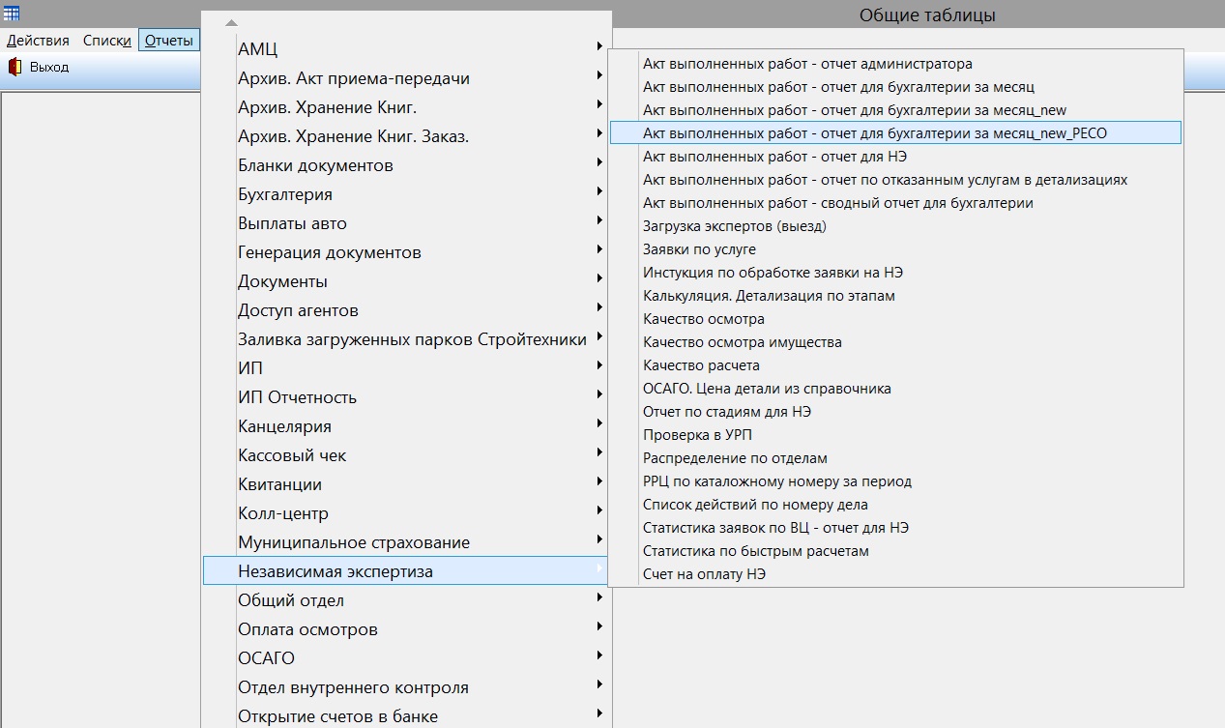The width and height of the screenshot is (1225, 728).
Task: Select Заявки по услуге report
Action: pyautogui.click(x=895, y=249)
